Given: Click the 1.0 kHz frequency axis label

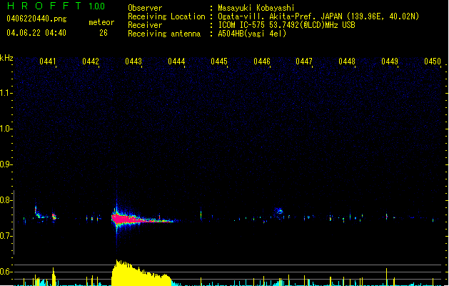Looking at the screenshot, I should click(6, 129).
